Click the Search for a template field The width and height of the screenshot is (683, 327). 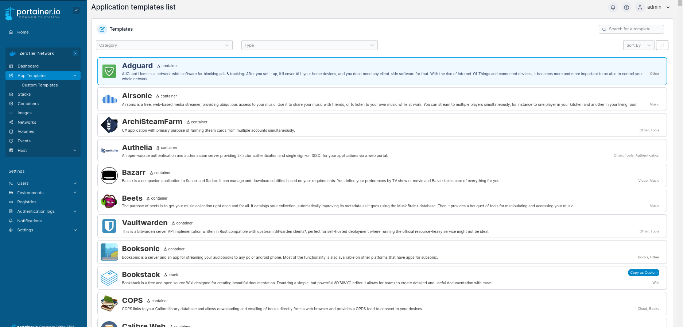[x=631, y=29]
